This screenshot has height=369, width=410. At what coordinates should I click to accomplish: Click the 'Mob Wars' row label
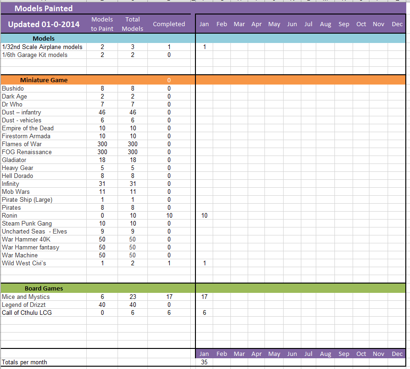coord(44,192)
